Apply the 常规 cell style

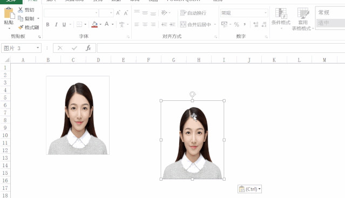pos(330,13)
